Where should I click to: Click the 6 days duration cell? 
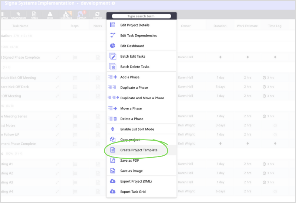coord(220,191)
